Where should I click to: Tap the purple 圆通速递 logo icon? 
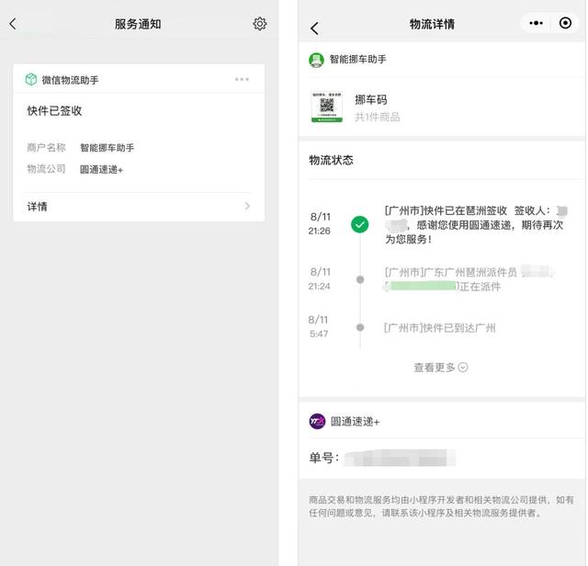[x=317, y=421]
